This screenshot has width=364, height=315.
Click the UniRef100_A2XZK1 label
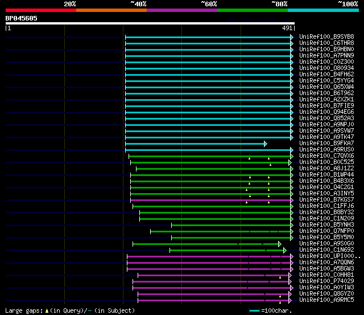(x=326, y=100)
